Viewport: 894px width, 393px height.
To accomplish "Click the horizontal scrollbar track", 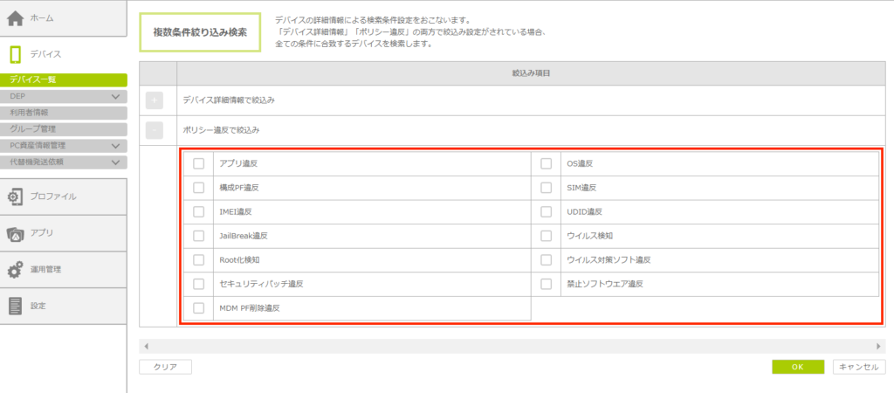I will (x=512, y=346).
